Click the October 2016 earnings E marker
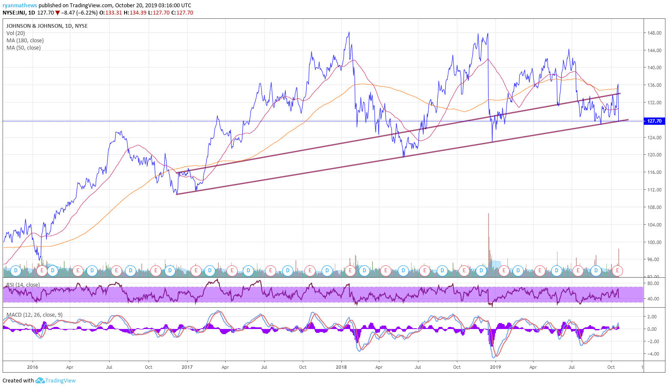This screenshot has width=668, height=388. point(156,270)
